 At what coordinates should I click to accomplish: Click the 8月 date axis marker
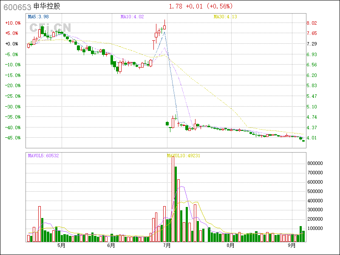pyautogui.click(x=230, y=246)
